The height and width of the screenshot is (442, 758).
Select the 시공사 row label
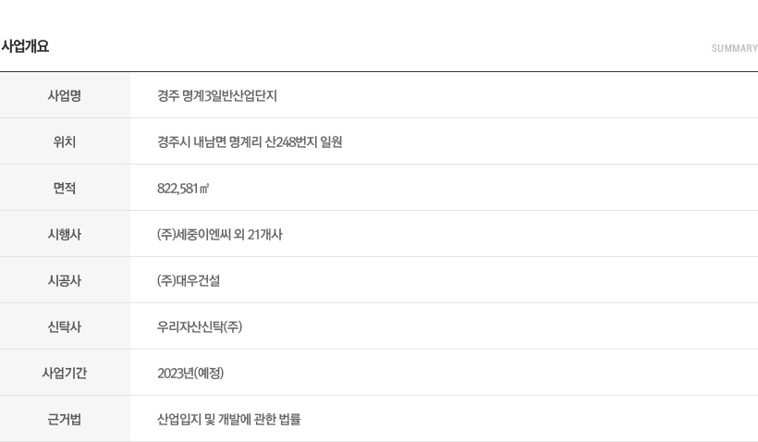click(x=65, y=280)
